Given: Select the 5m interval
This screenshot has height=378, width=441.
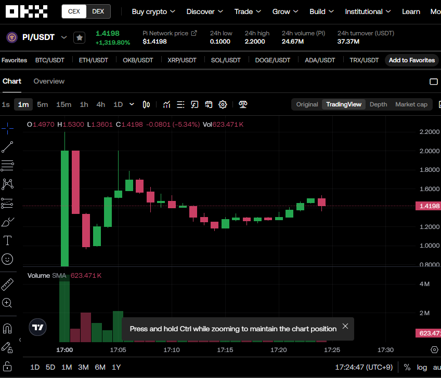Looking at the screenshot, I should 43,104.
